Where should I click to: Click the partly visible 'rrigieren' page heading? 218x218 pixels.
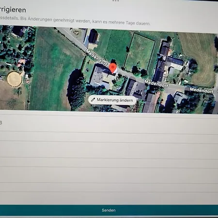pos(13,10)
